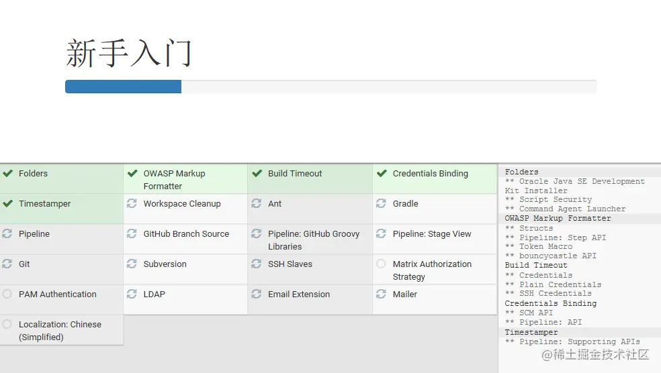
Task: Click the checkmark next to Credentials Binding
Action: point(382,174)
